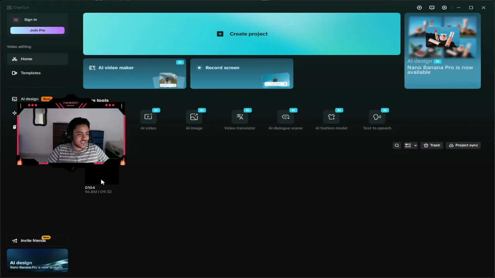
Task: Open Templates in the sidebar
Action: click(38, 73)
